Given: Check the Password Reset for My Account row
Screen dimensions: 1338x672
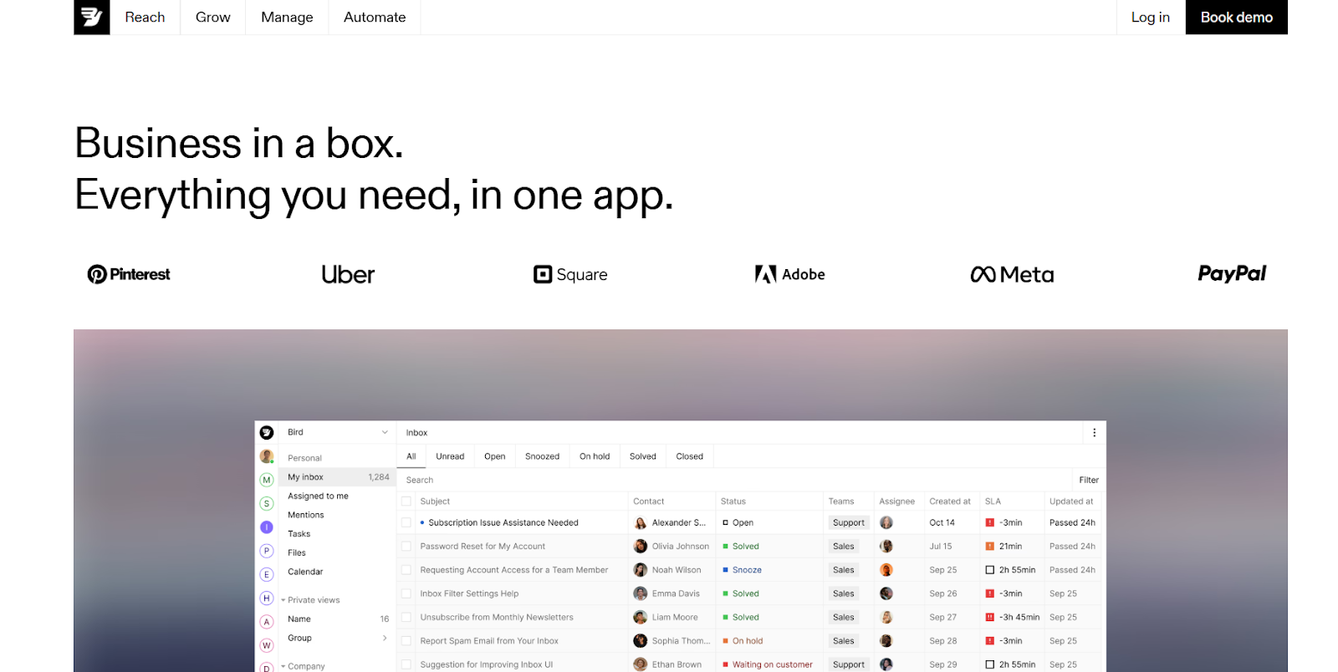Looking at the screenshot, I should (406, 546).
